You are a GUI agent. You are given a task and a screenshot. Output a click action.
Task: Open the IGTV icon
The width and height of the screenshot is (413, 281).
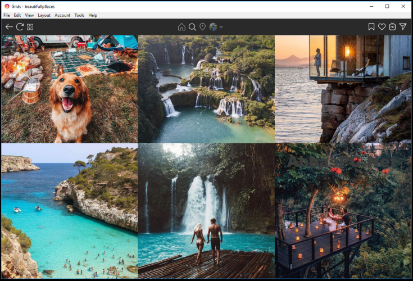tap(392, 26)
